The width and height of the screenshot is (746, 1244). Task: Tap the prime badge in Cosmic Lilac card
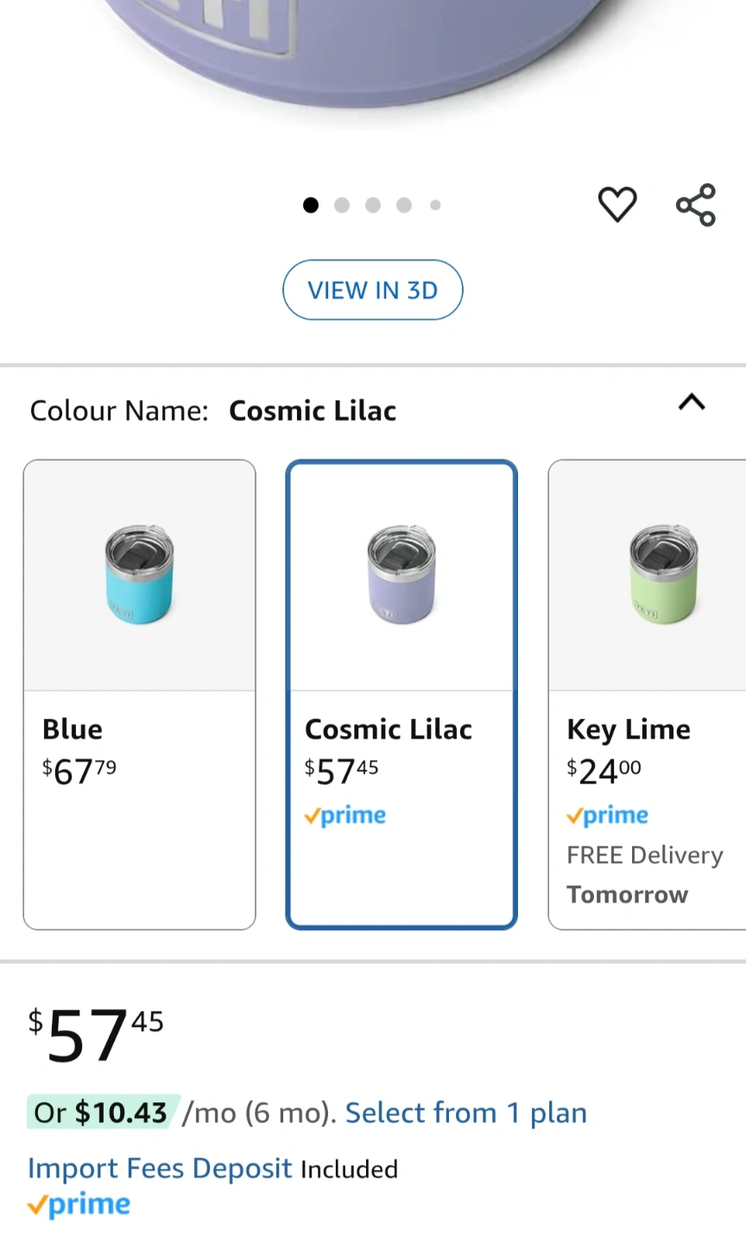point(345,816)
